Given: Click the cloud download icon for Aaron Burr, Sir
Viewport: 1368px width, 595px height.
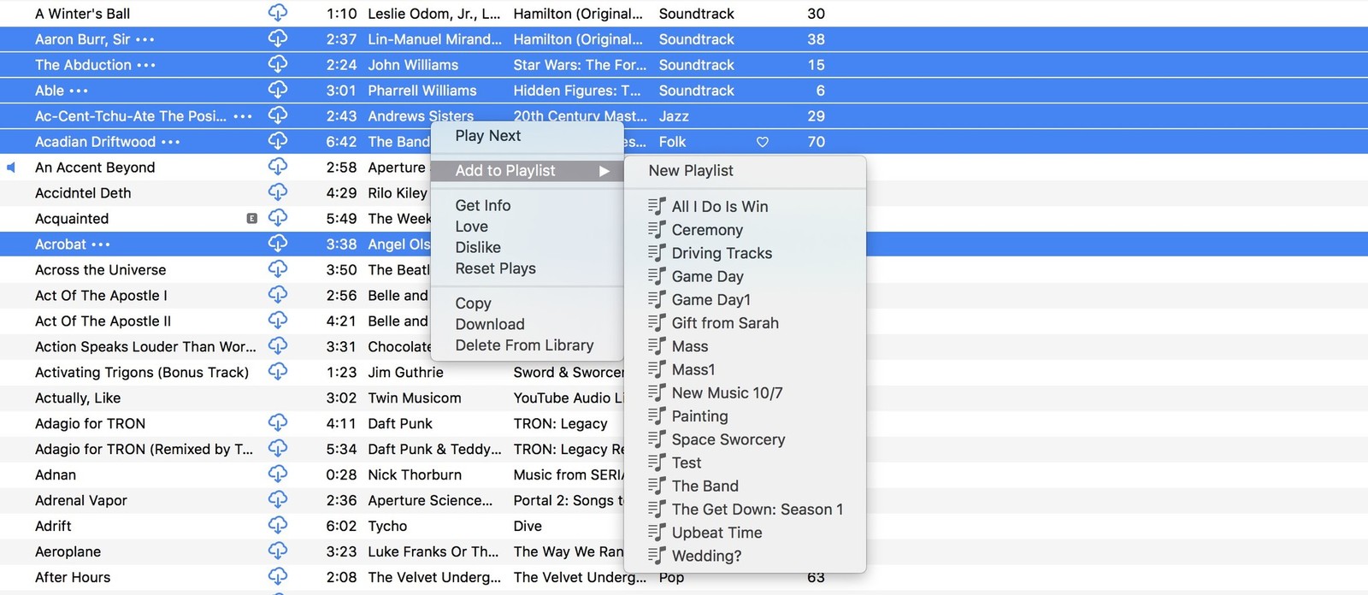Looking at the screenshot, I should pyautogui.click(x=278, y=38).
